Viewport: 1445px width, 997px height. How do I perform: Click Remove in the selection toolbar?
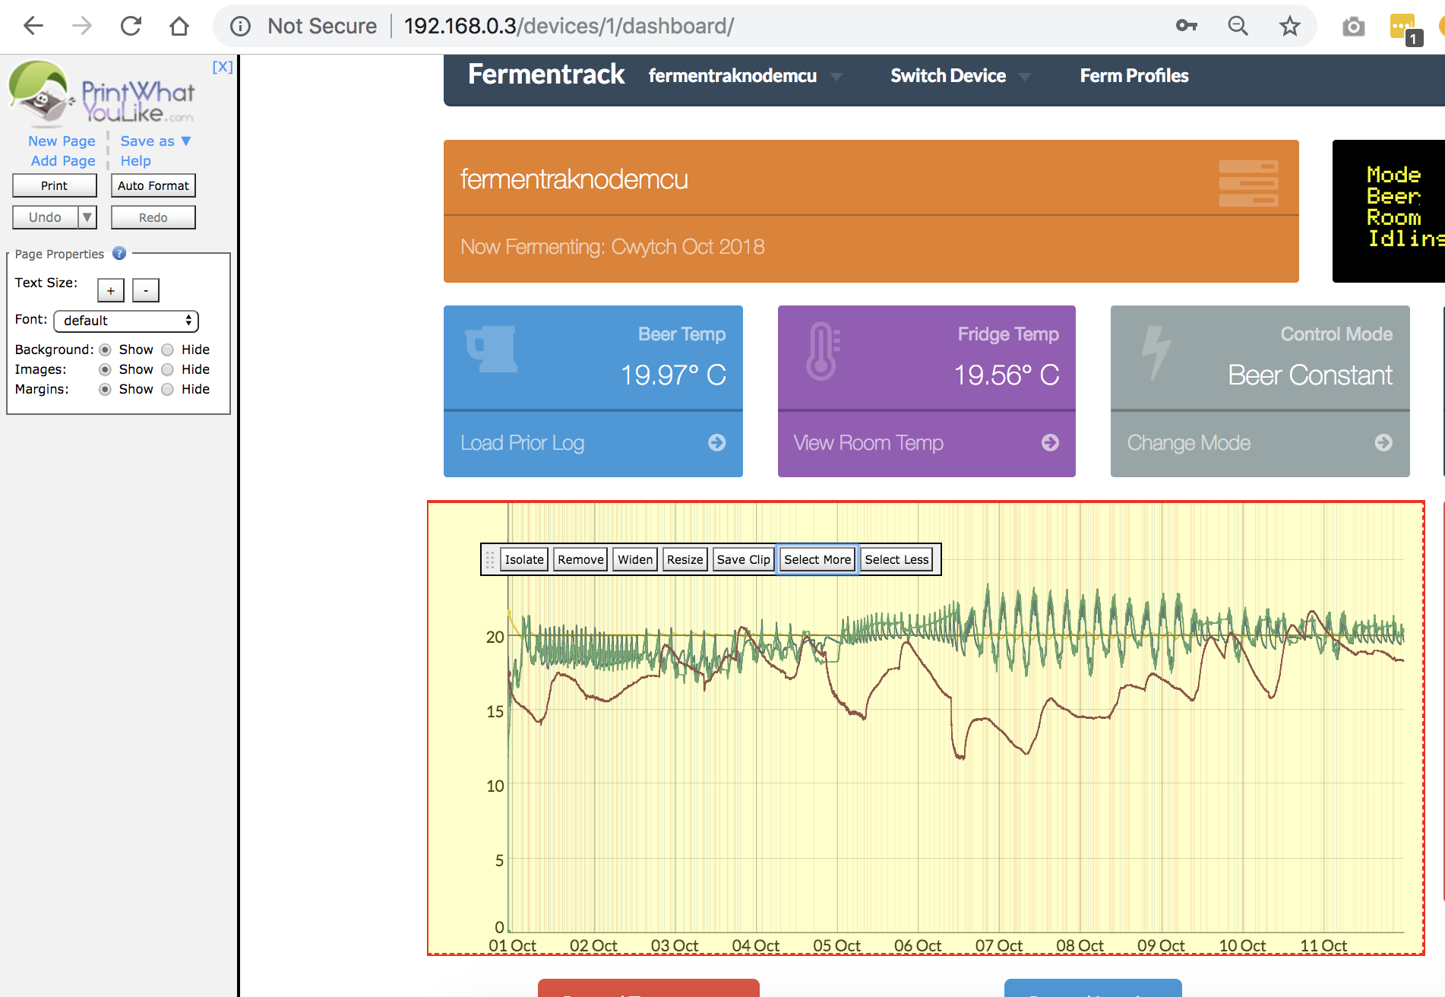click(x=580, y=559)
